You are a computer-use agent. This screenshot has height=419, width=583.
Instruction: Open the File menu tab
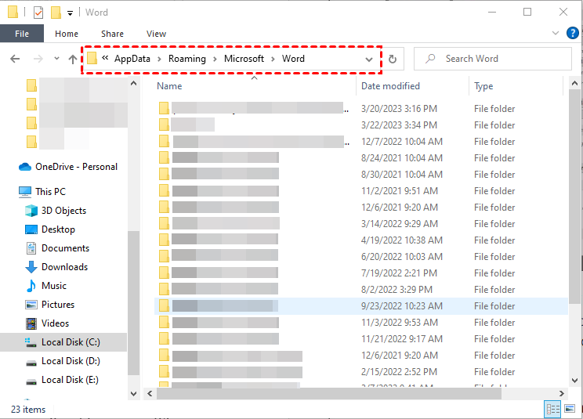tap(22, 34)
